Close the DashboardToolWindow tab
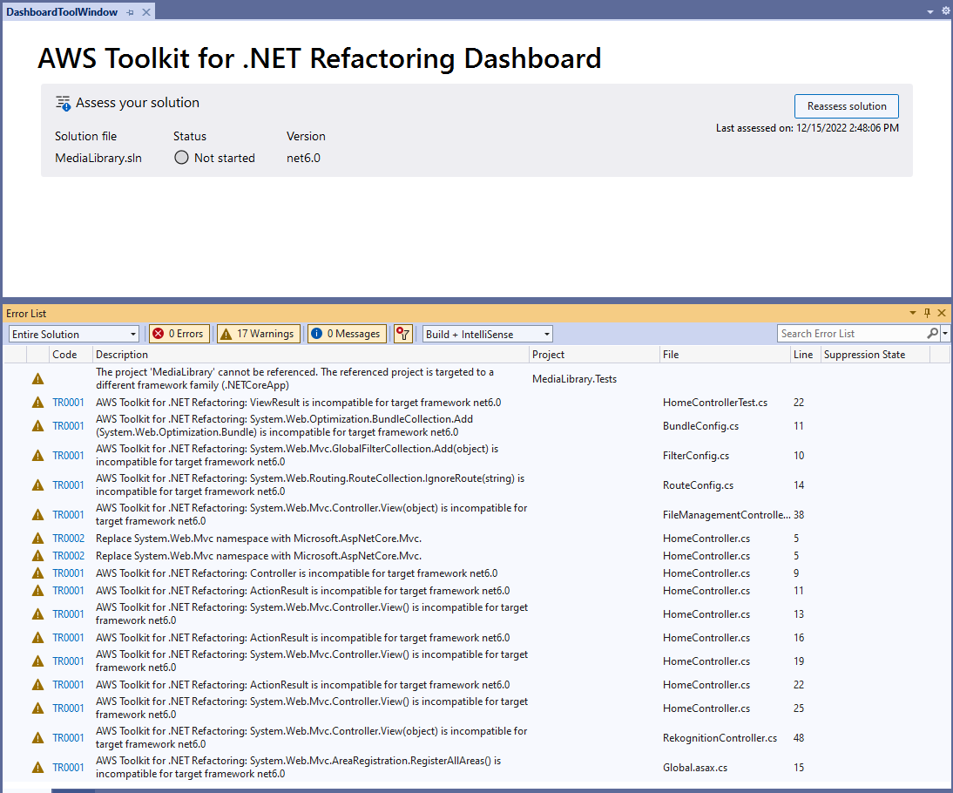The width and height of the screenshot is (953, 793). 145,12
